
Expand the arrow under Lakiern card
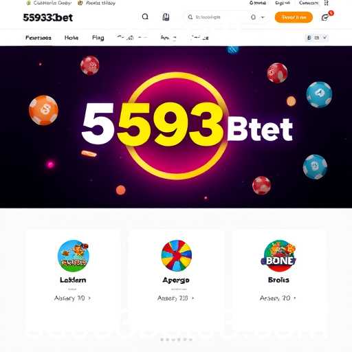(x=89, y=298)
